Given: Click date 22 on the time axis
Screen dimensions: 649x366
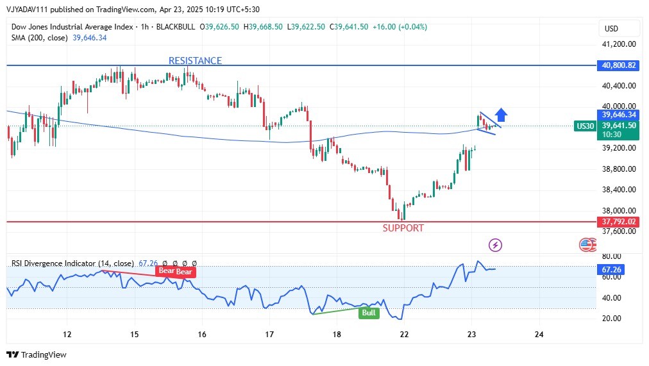Looking at the screenshot, I should pos(404,335).
